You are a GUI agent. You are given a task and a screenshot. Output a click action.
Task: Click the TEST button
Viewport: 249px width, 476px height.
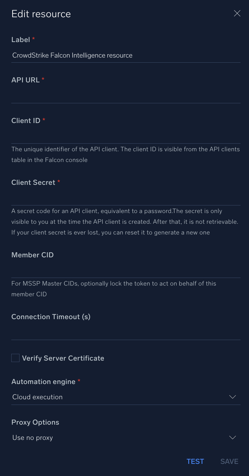(x=195, y=461)
